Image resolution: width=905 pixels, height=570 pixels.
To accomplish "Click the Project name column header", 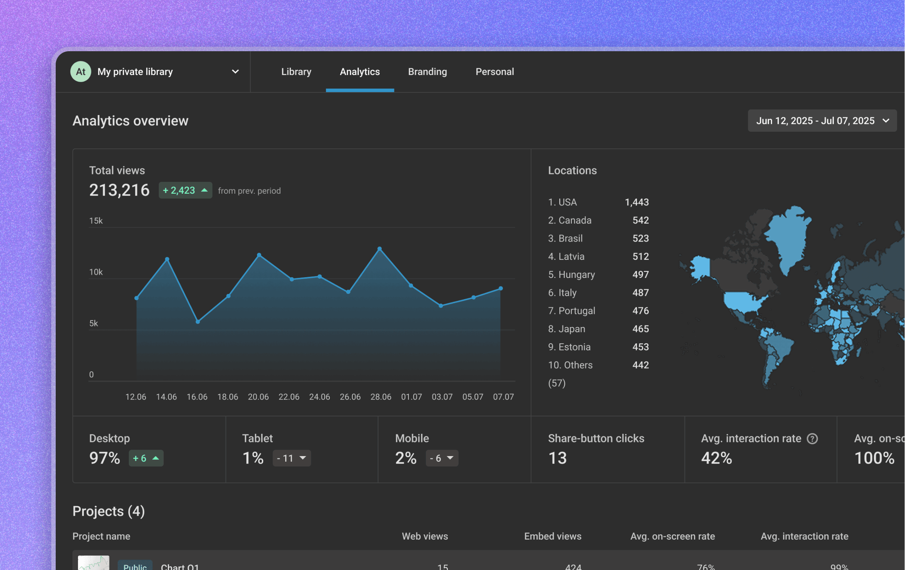I will [x=101, y=536].
